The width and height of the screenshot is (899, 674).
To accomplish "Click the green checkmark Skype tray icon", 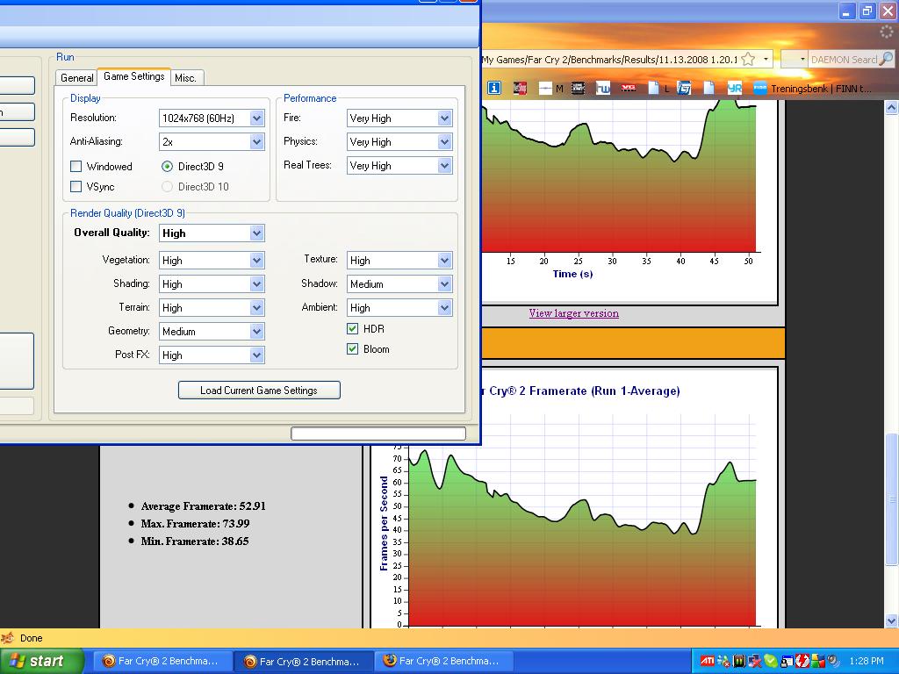I will (771, 661).
